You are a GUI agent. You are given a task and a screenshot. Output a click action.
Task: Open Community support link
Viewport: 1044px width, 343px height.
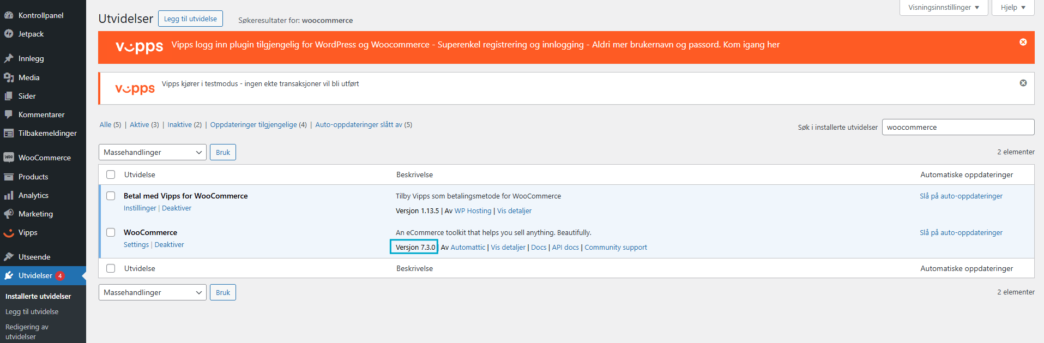click(615, 248)
